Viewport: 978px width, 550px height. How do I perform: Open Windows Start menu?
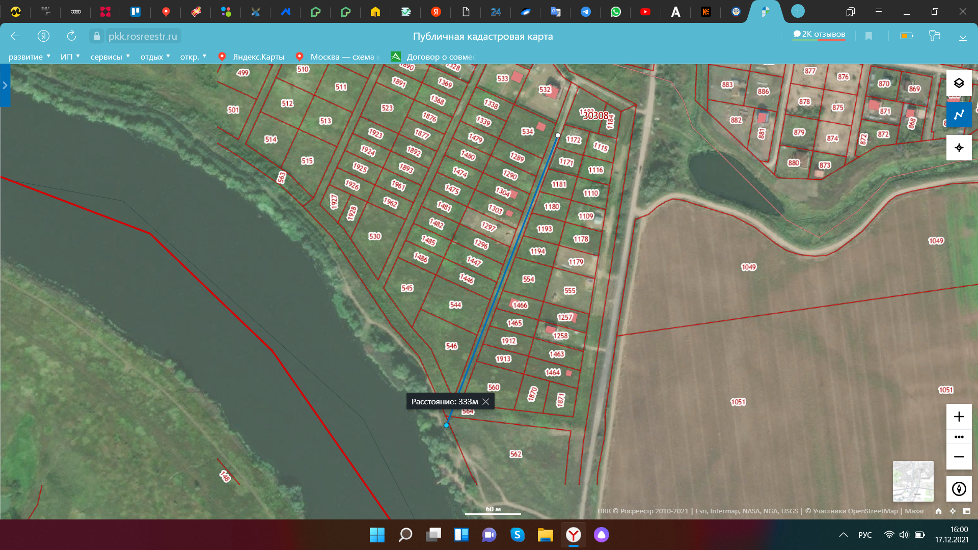[x=377, y=535]
